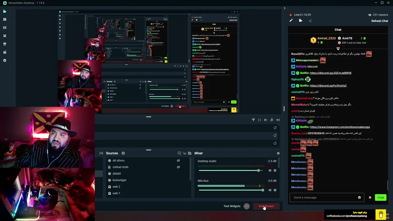Click Amirali_2323 in the leaderboard
The width and height of the screenshot is (393, 221).
(326, 38)
